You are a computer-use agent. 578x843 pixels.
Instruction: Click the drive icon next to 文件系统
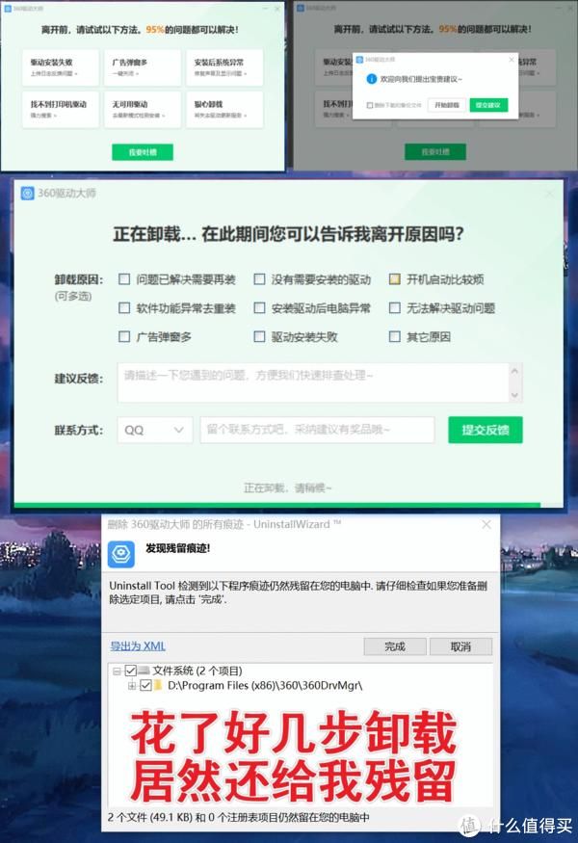(x=144, y=671)
